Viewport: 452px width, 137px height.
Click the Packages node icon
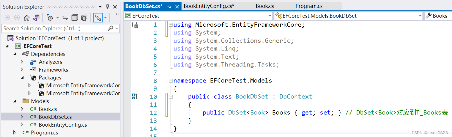pyautogui.click(x=33, y=77)
